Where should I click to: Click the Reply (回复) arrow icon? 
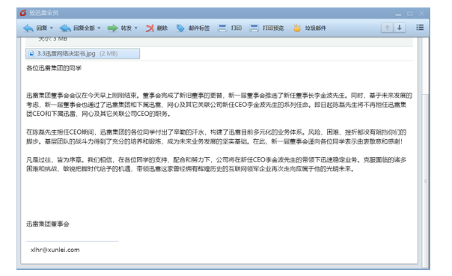click(28, 28)
